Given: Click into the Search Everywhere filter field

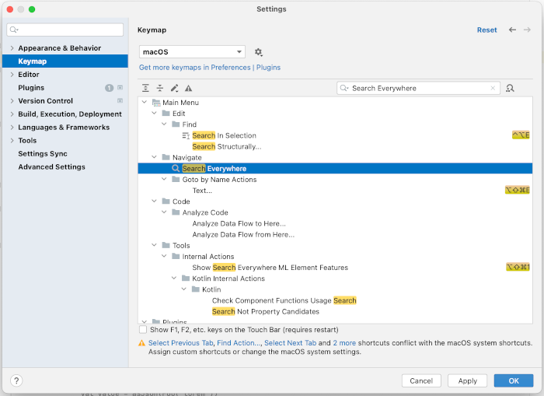Looking at the screenshot, I should point(418,88).
